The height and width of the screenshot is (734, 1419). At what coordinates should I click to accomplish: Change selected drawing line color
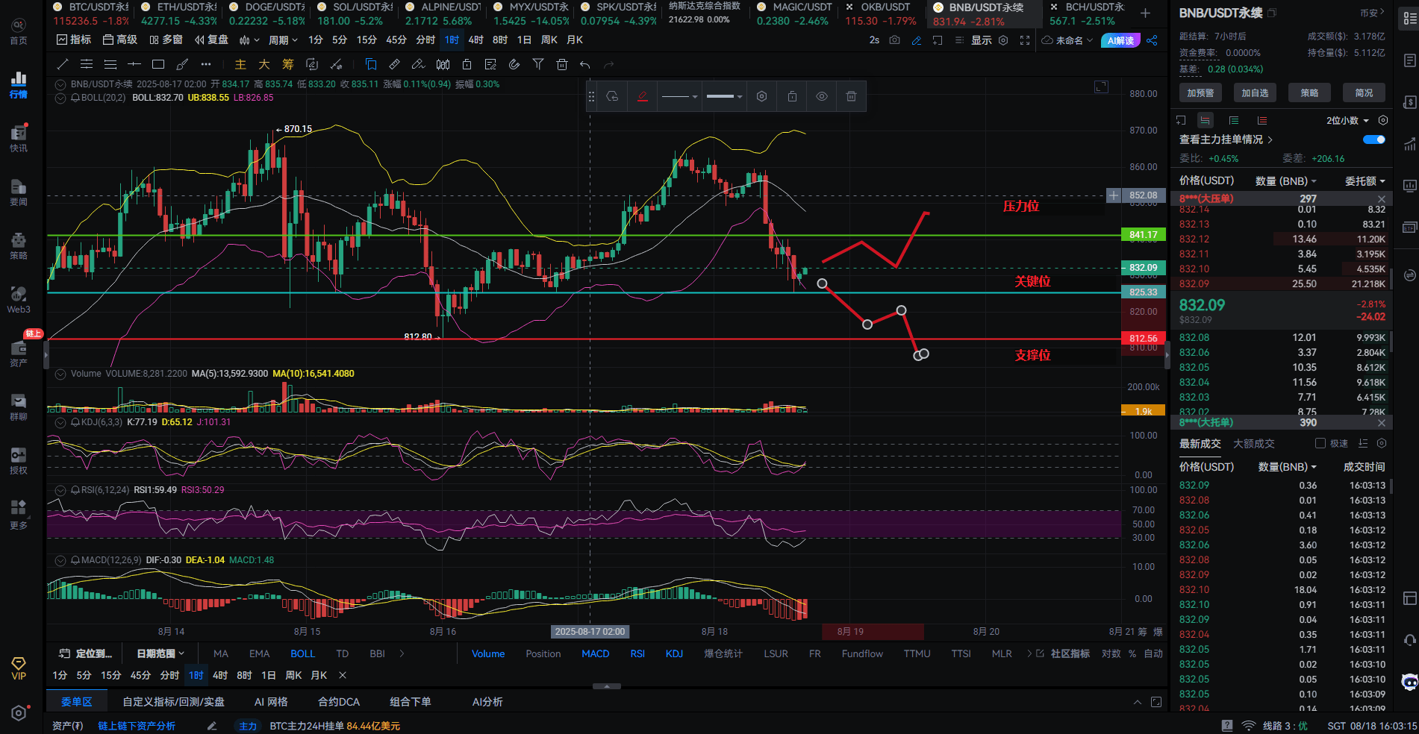[643, 96]
